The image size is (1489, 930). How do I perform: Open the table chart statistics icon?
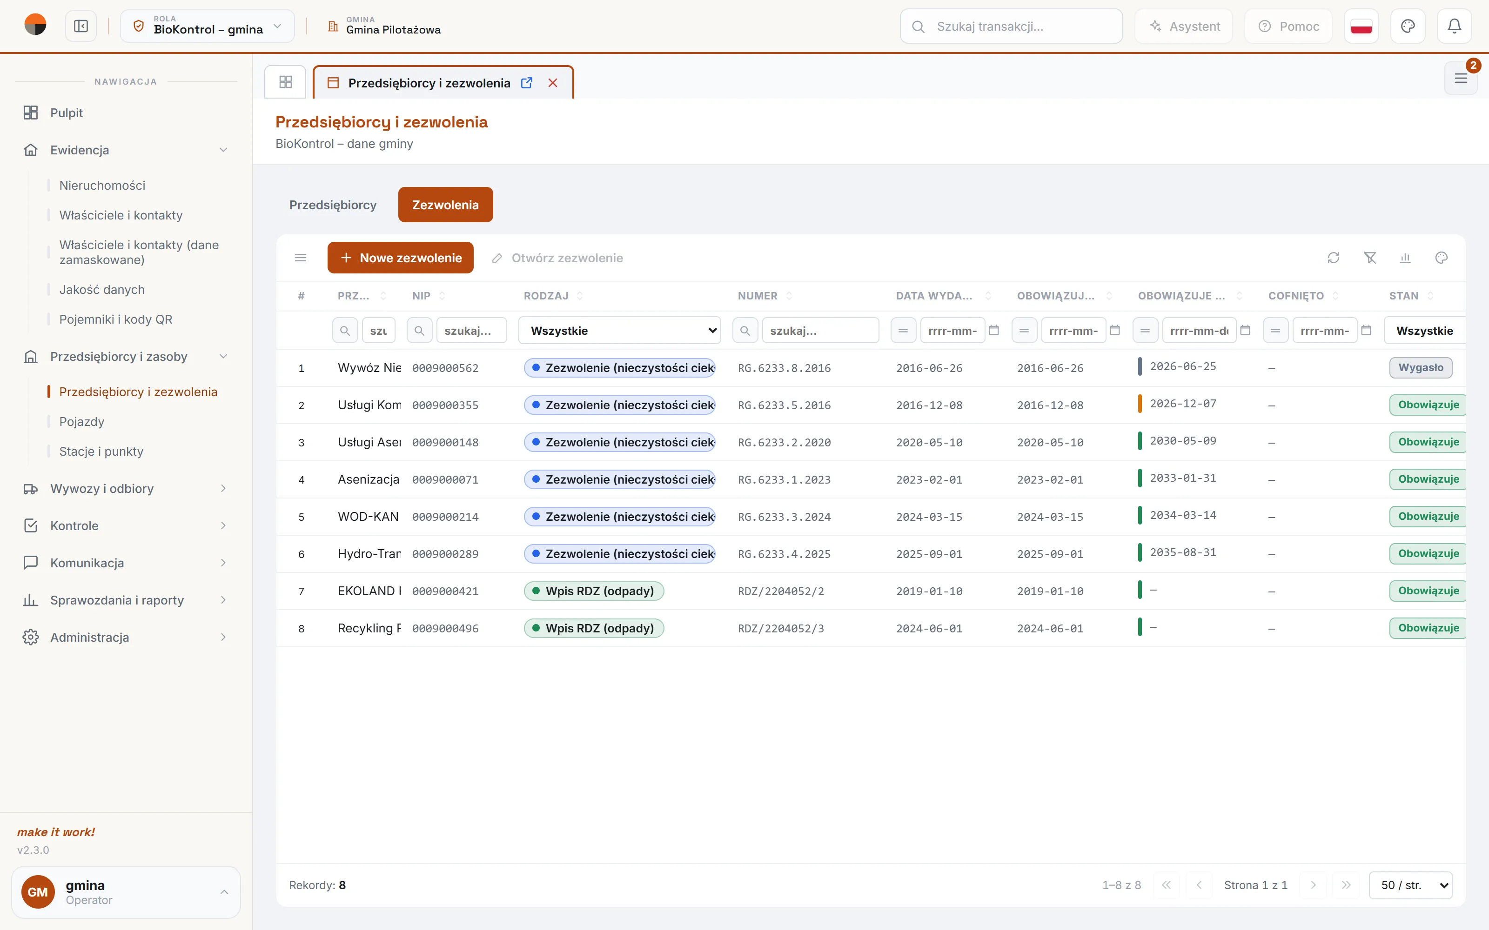point(1405,258)
